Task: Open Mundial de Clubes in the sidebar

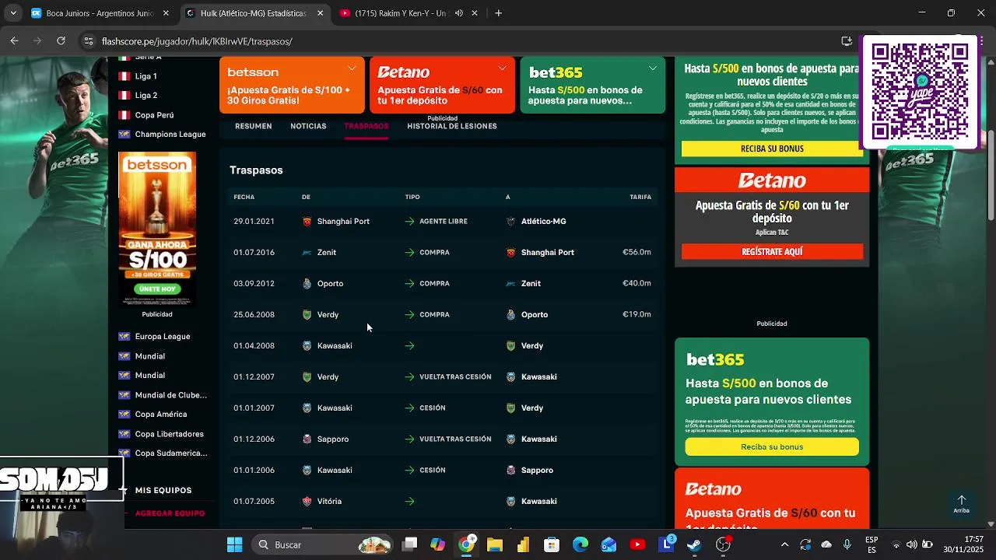Action: click(x=170, y=395)
